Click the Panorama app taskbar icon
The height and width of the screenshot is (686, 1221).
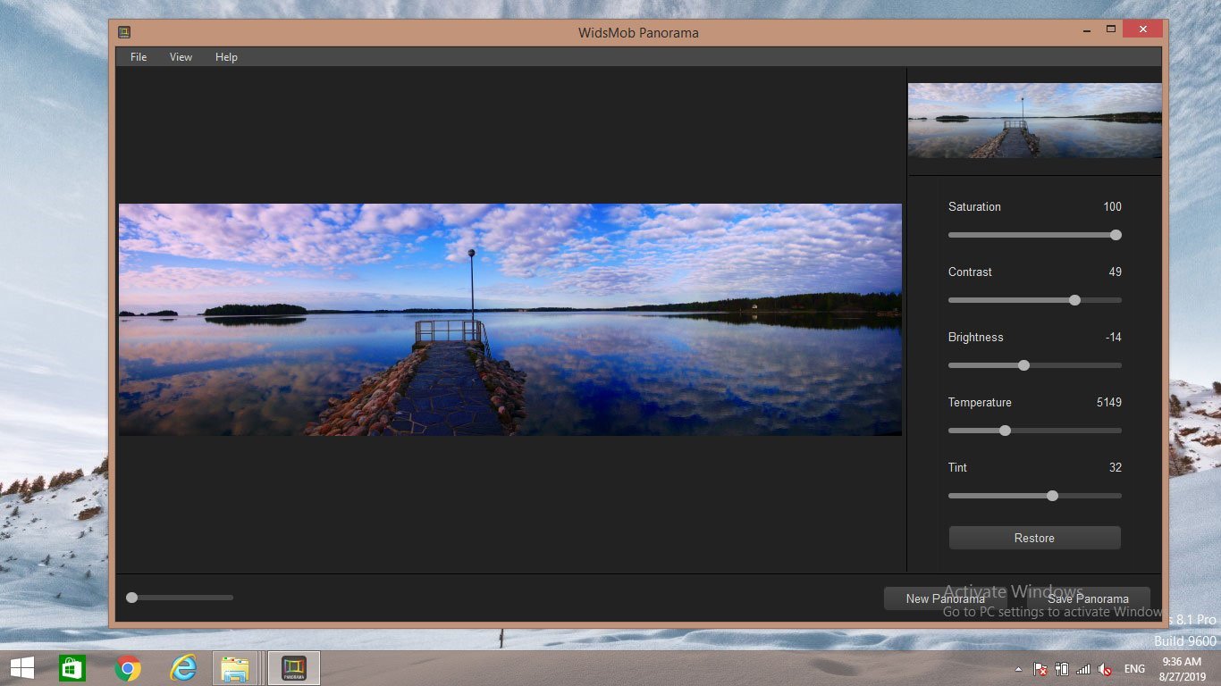point(294,668)
